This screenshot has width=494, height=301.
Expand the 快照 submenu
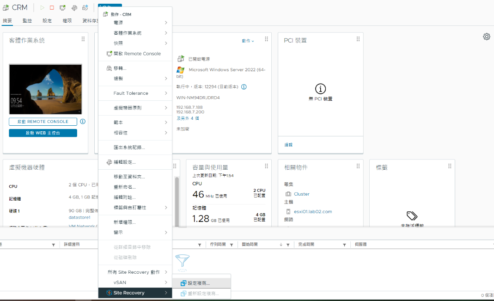(x=135, y=43)
